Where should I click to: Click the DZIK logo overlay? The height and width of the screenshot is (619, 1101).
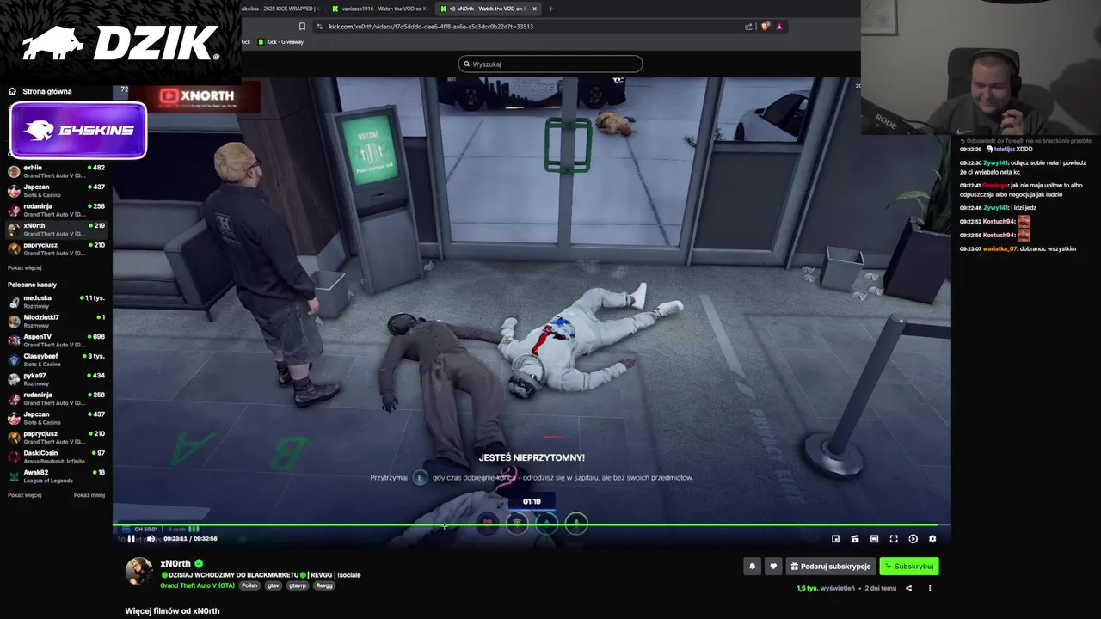pyautogui.click(x=120, y=43)
